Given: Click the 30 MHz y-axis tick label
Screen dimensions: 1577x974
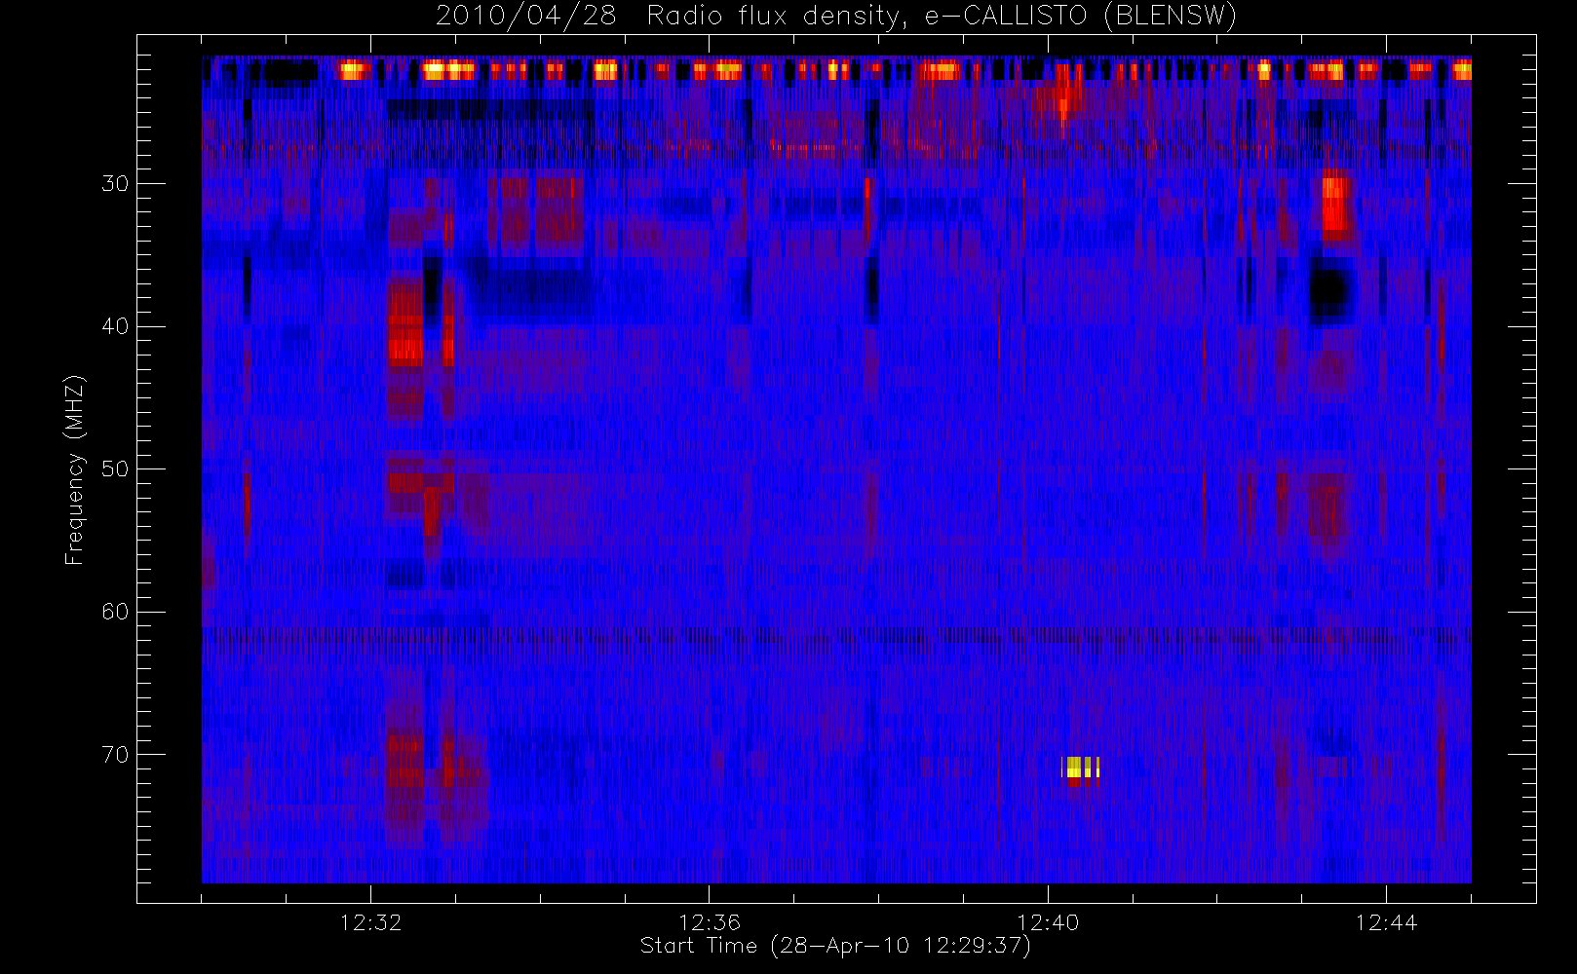Looking at the screenshot, I should (115, 183).
